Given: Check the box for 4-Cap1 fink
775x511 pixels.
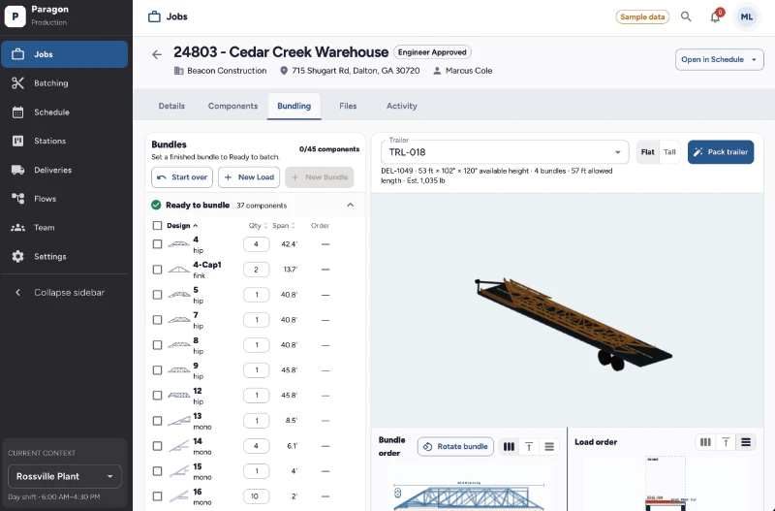Looking at the screenshot, I should pyautogui.click(x=157, y=270).
